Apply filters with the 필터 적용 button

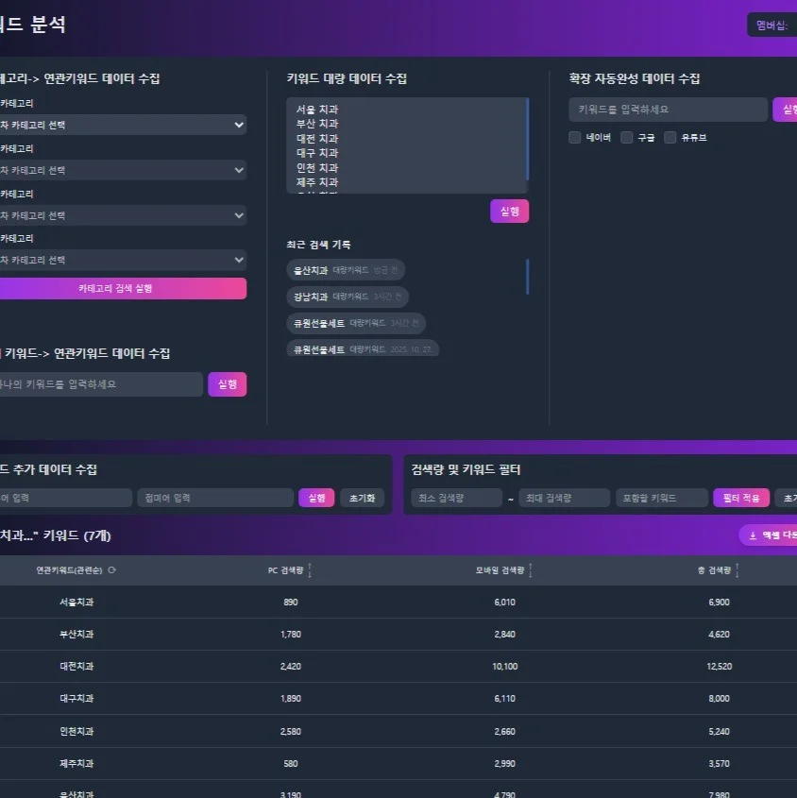click(x=740, y=497)
